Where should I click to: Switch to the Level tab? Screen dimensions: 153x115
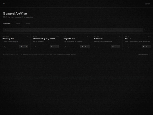pos(18,24)
